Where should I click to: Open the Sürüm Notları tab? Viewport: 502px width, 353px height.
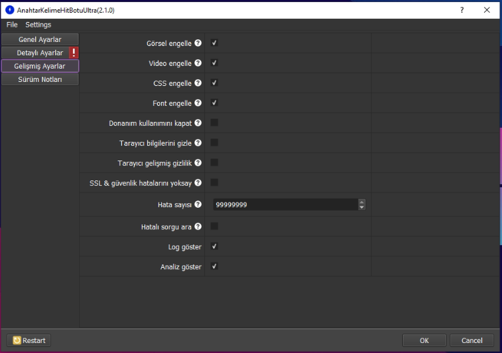tap(40, 79)
